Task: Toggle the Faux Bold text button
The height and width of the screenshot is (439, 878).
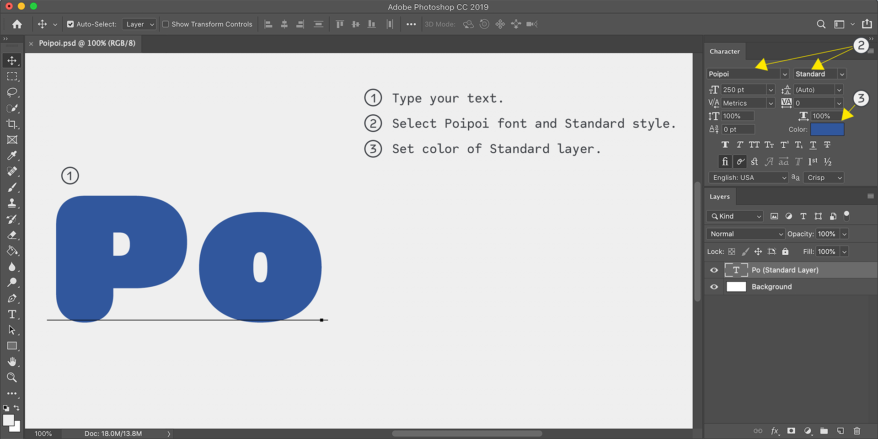Action: coord(725,145)
